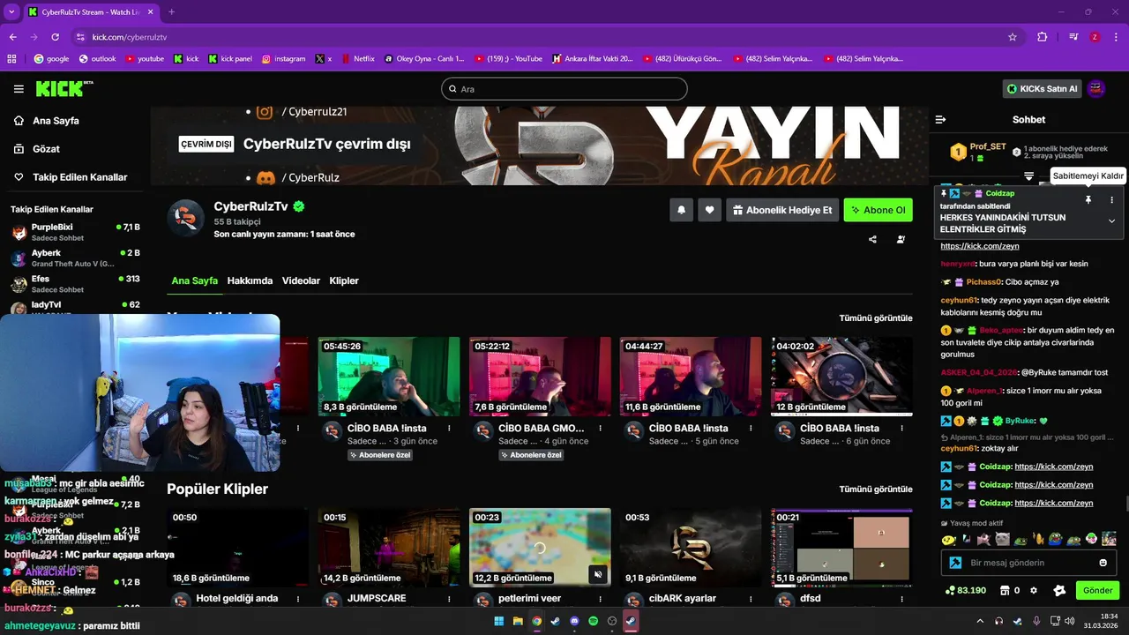1129x635 pixels.
Task: Open the 04:02:02 video thumbnail
Action: tap(841, 377)
